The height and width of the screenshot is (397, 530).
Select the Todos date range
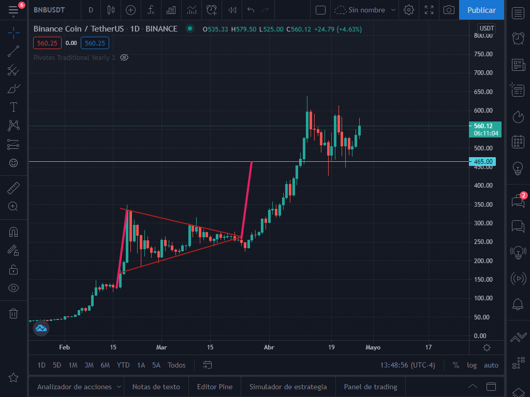pos(176,365)
